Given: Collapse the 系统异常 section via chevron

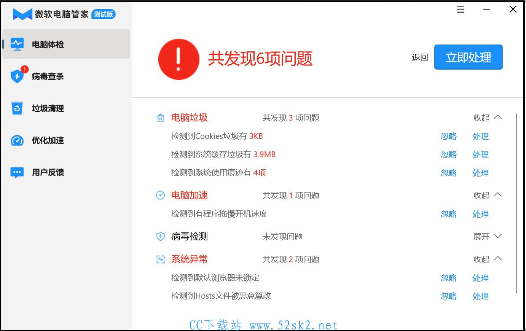Looking at the screenshot, I should (x=498, y=259).
